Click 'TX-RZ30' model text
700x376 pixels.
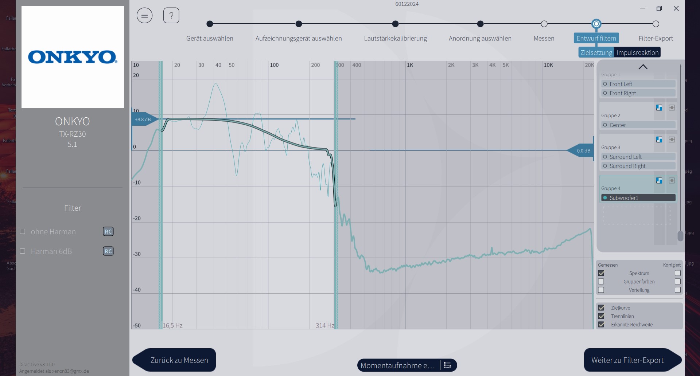pyautogui.click(x=72, y=134)
